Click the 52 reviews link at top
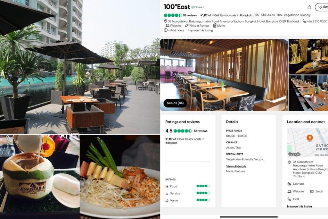The width and height of the screenshot is (328, 219). click(x=190, y=15)
